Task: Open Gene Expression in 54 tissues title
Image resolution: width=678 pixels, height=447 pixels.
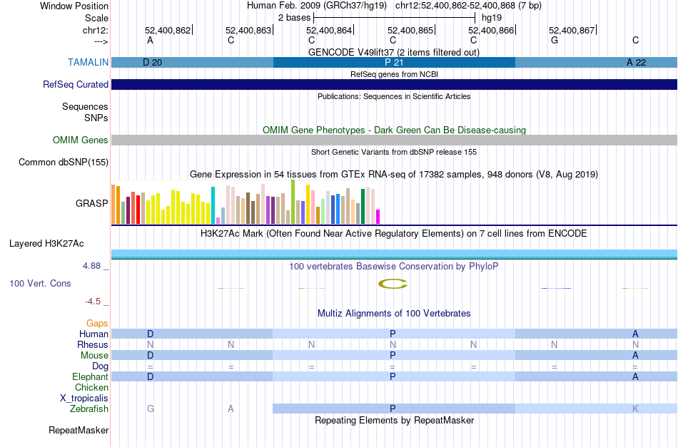Action: click(394, 175)
